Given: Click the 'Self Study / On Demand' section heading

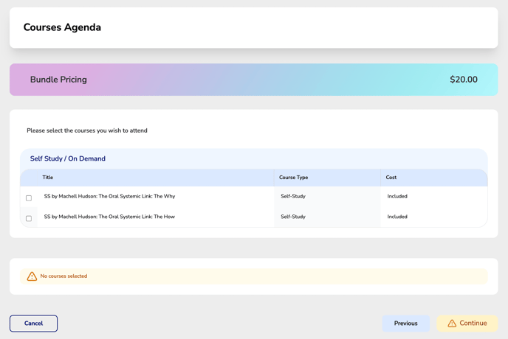Looking at the screenshot, I should coord(68,158).
